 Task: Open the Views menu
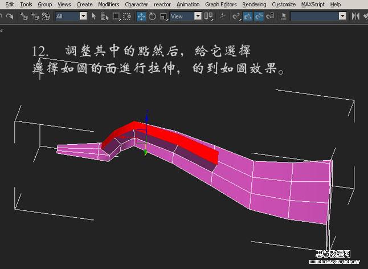point(64,5)
